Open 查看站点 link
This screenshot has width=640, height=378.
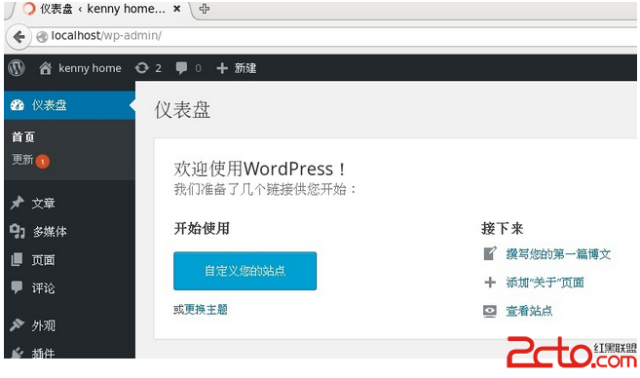(x=529, y=311)
